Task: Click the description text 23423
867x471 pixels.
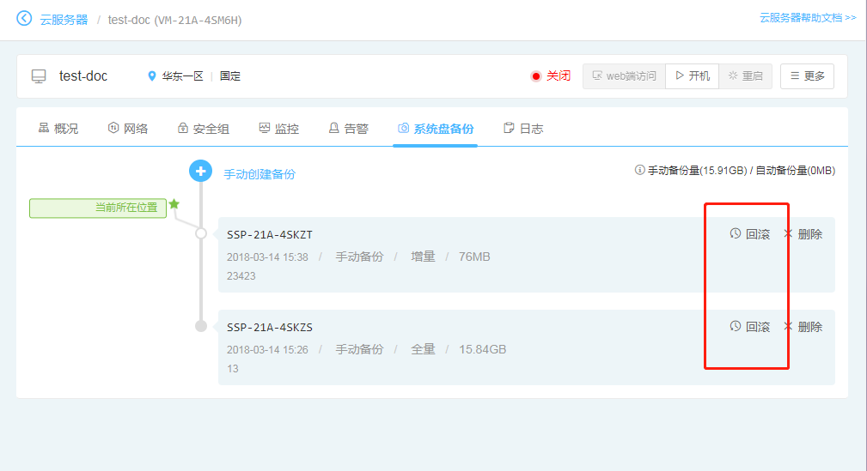Action: pyautogui.click(x=241, y=276)
